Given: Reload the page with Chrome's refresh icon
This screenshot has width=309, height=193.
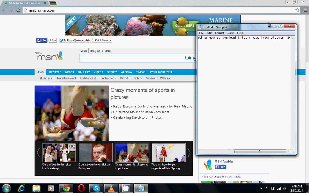Looking at the screenshot, I should pos(18,10).
